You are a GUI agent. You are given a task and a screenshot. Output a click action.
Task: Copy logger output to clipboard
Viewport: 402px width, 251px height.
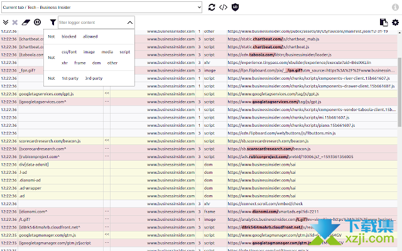tap(384, 23)
